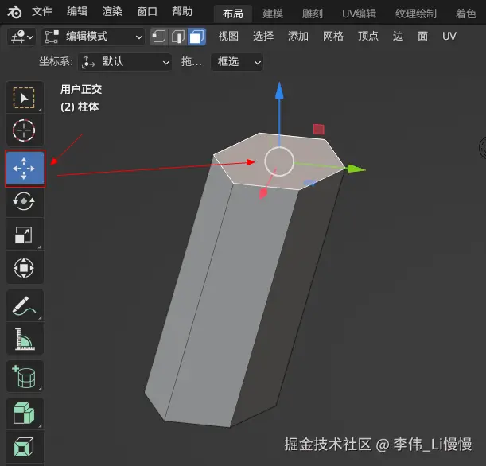Viewport: 486px width, 466px height.
Task: Select the Annotate pencil tool
Action: pos(25,305)
